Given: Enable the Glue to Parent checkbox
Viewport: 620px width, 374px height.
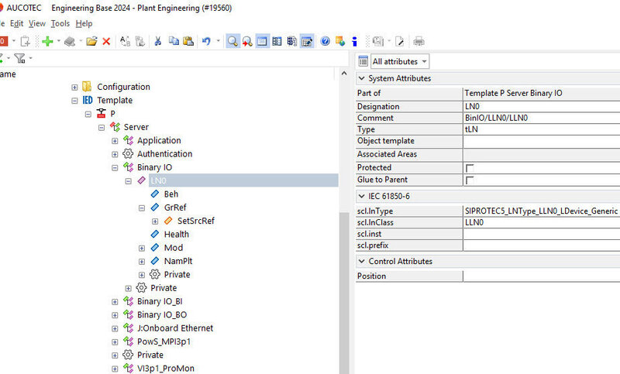Looking at the screenshot, I should (x=469, y=180).
